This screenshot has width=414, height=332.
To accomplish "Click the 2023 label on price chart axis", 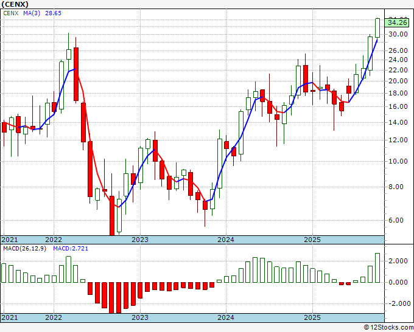I will (140, 240).
